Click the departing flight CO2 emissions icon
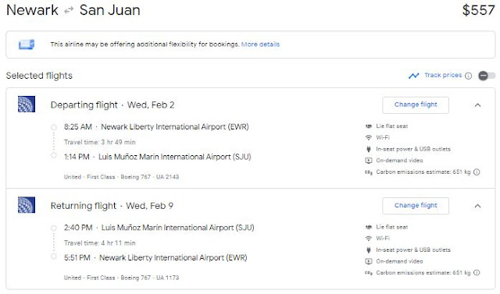500x294 pixels. (x=369, y=172)
